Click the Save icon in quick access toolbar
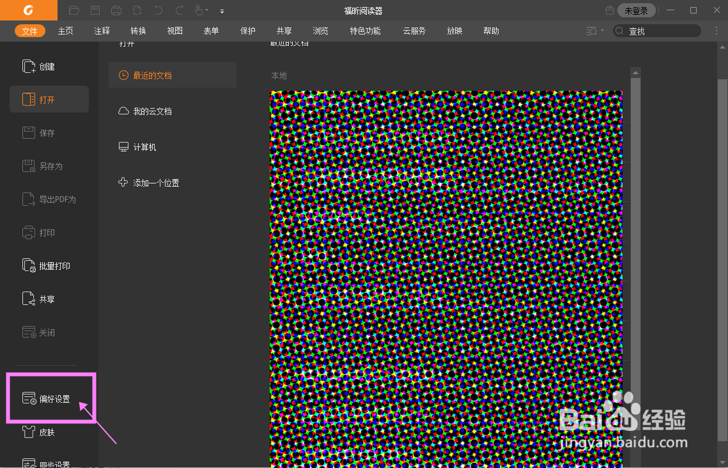728x468 pixels. click(x=95, y=10)
